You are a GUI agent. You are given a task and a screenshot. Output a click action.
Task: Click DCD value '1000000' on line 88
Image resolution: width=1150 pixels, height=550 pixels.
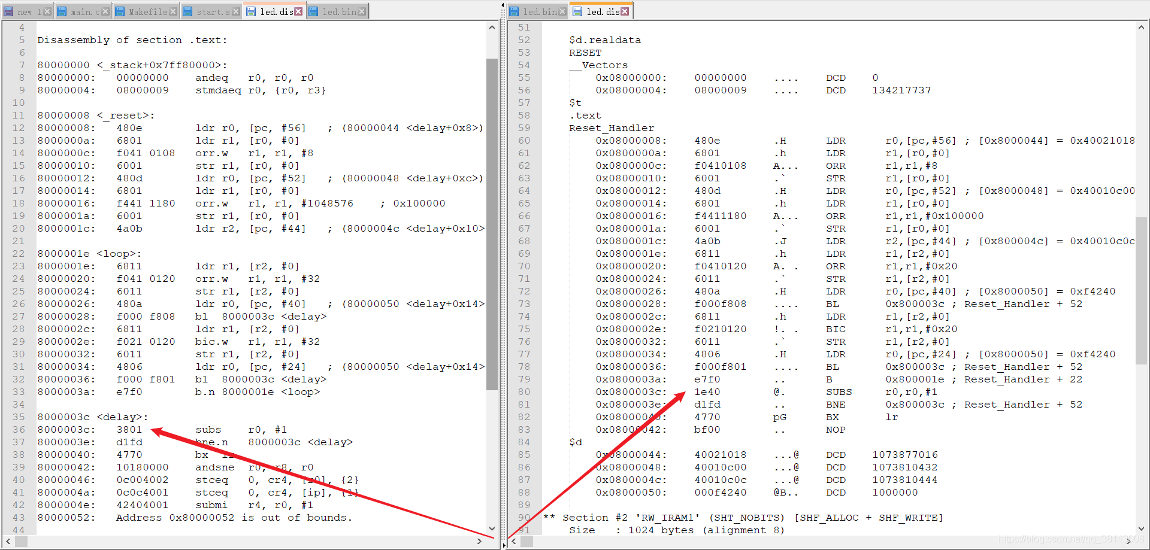click(895, 493)
